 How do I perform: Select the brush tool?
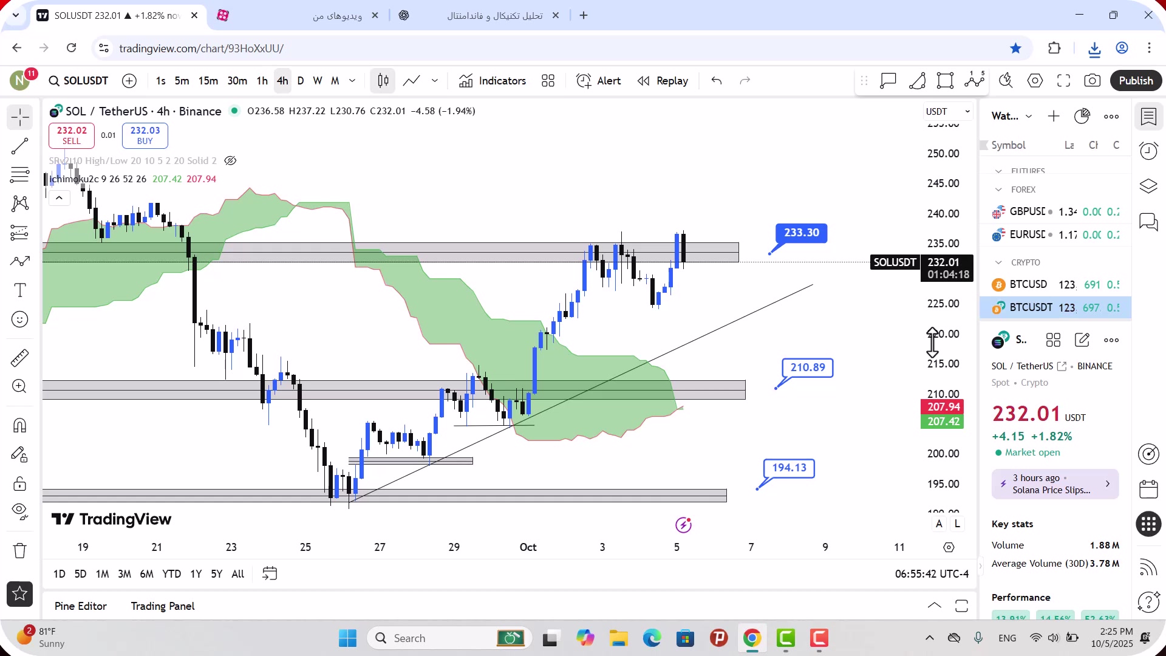[x=19, y=261]
